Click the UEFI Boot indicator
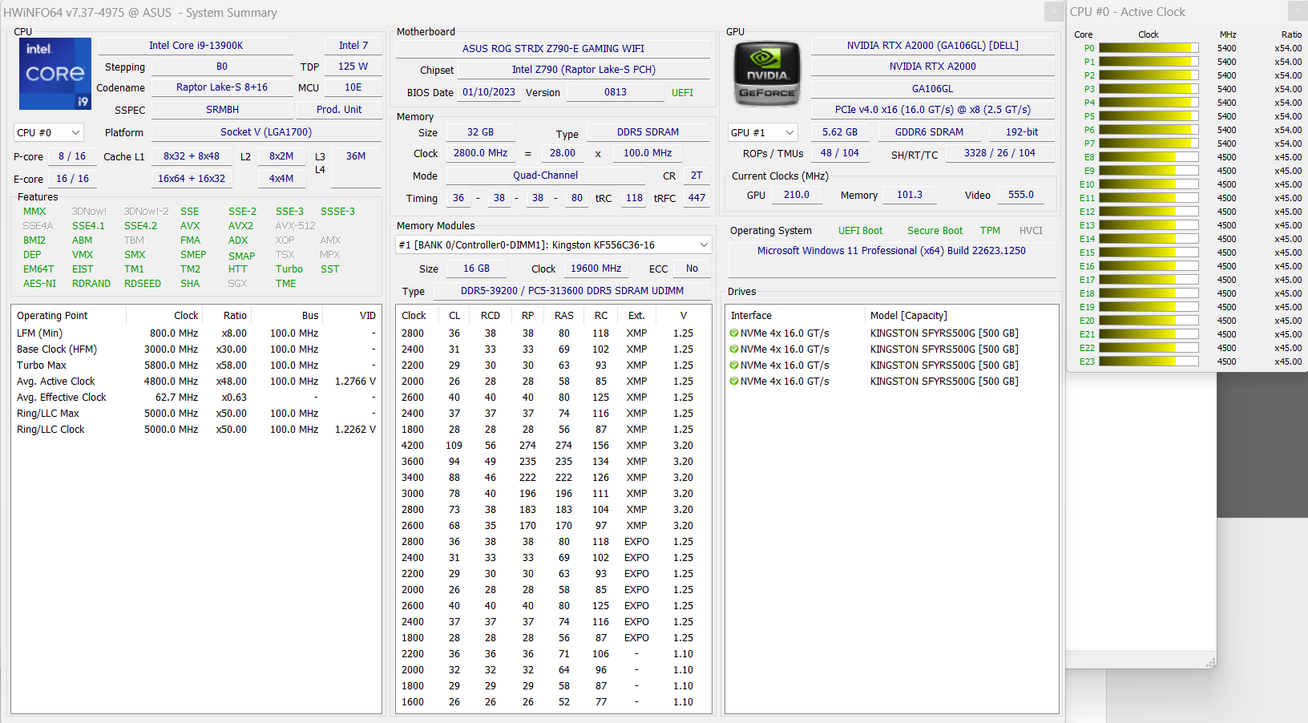Image resolution: width=1308 pixels, height=723 pixels. point(860,231)
